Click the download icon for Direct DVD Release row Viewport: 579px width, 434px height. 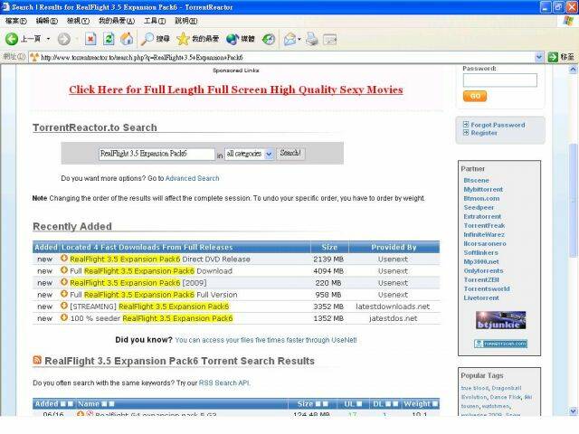pyautogui.click(x=64, y=259)
